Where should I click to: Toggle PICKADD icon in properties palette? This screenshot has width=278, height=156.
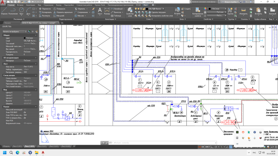click(x=29, y=31)
